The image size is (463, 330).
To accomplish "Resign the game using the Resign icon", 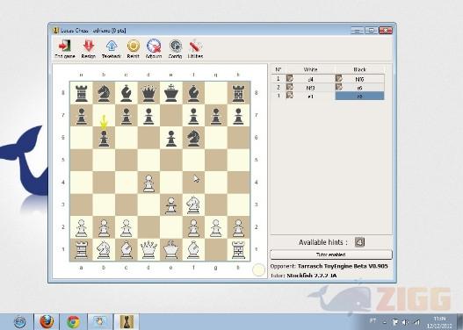I will click(88, 48).
